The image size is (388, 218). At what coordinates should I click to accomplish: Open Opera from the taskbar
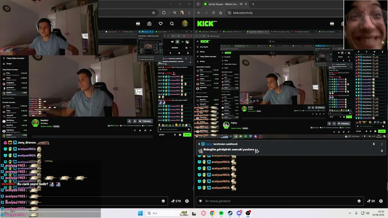[x=203, y=213]
